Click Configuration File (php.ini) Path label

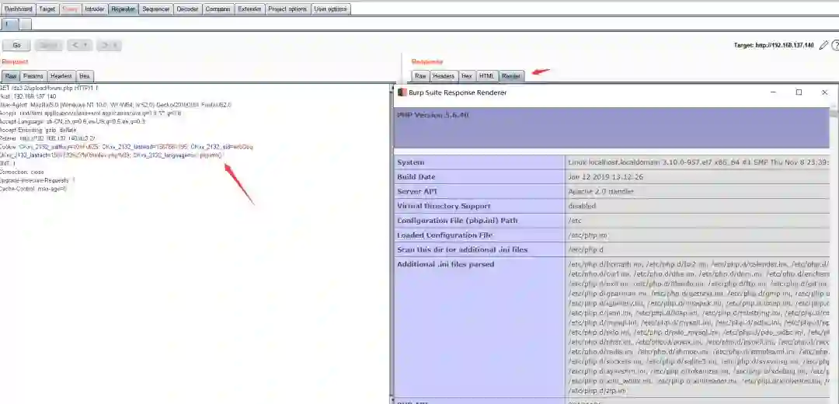pyautogui.click(x=457, y=221)
